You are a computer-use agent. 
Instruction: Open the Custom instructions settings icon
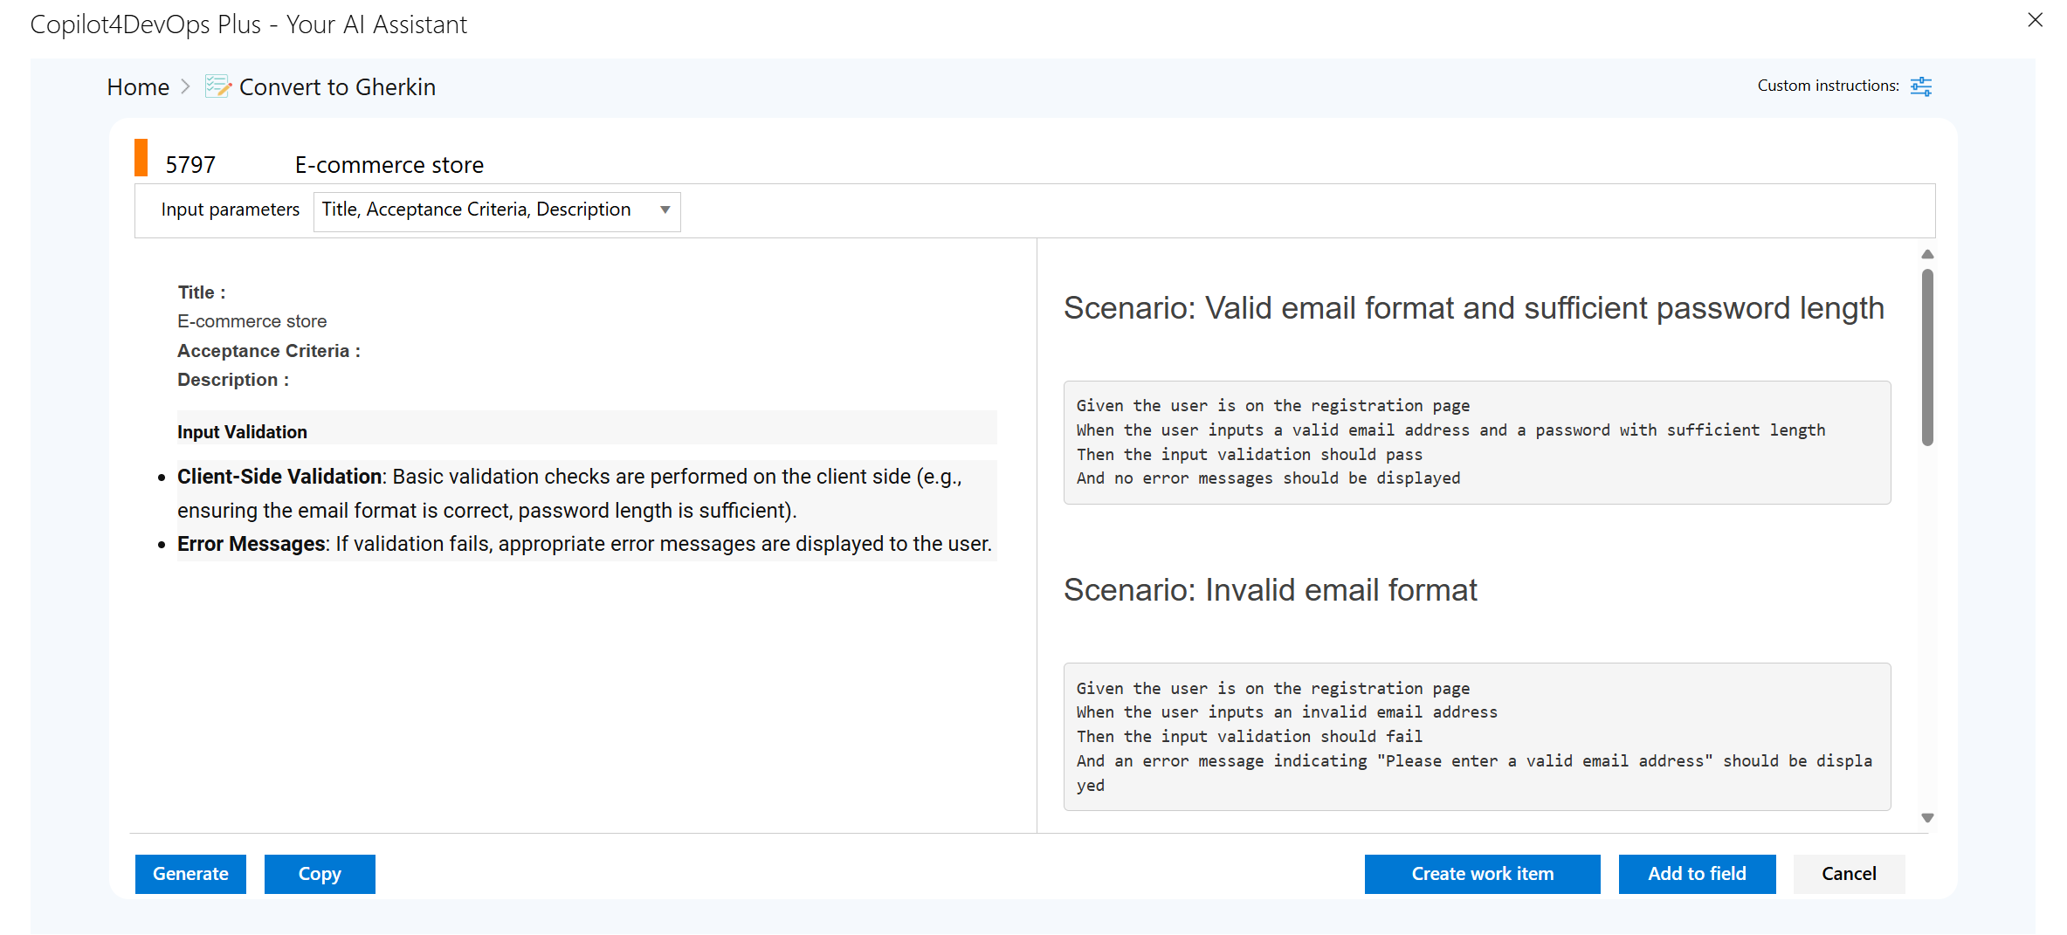(x=1920, y=86)
